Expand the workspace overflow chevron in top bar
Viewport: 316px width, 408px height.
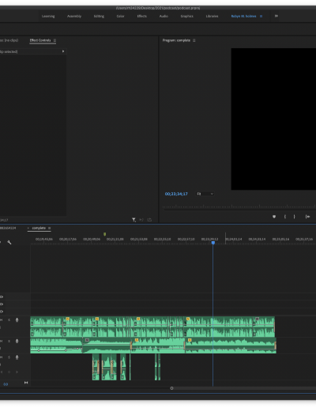[x=276, y=16]
